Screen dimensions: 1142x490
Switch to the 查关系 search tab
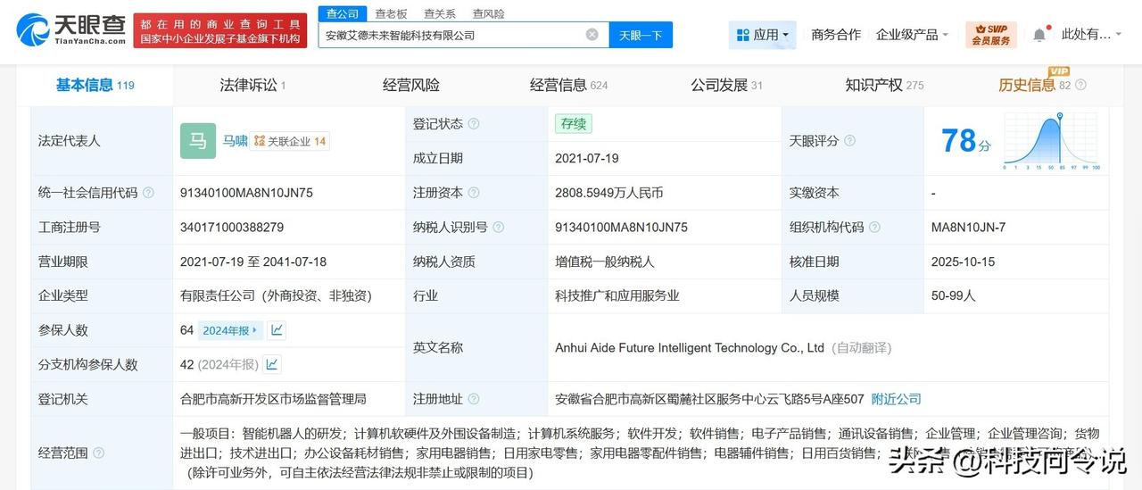pos(440,13)
